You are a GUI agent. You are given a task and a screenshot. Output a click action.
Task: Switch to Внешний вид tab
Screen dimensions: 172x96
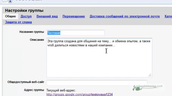[47, 16]
